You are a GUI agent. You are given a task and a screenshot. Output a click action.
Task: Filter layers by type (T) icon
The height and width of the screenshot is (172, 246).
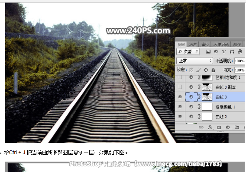(x=224, y=51)
